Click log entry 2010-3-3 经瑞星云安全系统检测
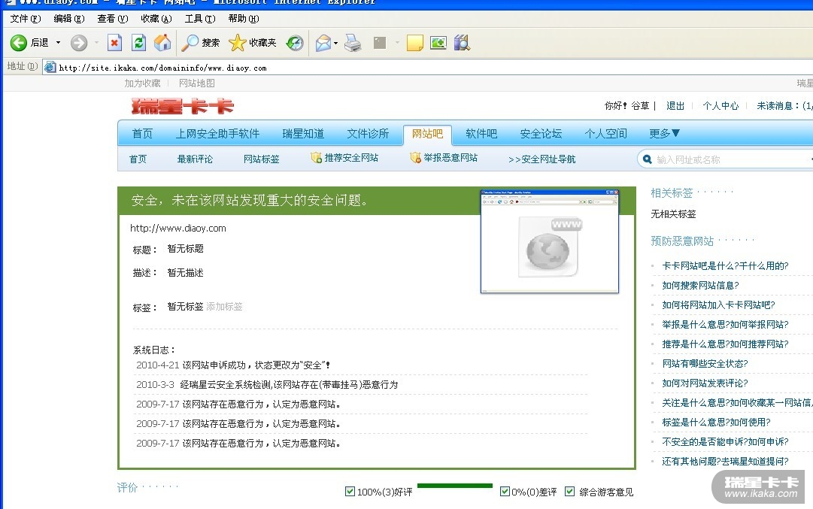 [x=267, y=385]
